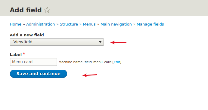
Task: Go to Home breadcrumb link
Action: coord(16,24)
